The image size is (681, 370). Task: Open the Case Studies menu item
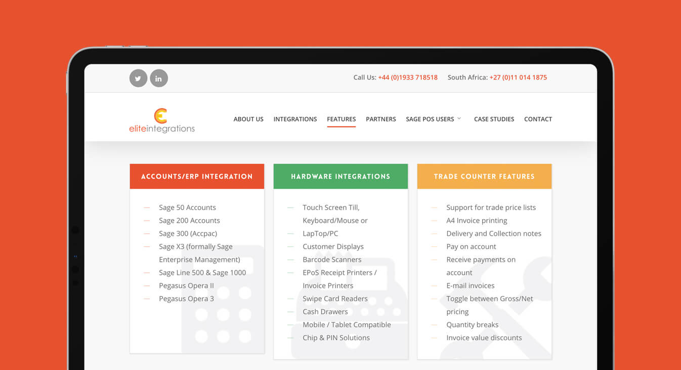click(x=494, y=119)
